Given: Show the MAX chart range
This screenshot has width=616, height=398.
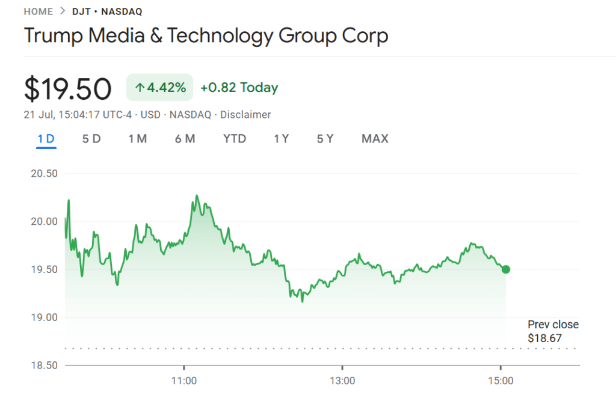Looking at the screenshot, I should tap(375, 138).
